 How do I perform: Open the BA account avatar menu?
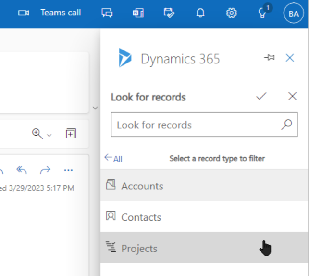tap(293, 13)
